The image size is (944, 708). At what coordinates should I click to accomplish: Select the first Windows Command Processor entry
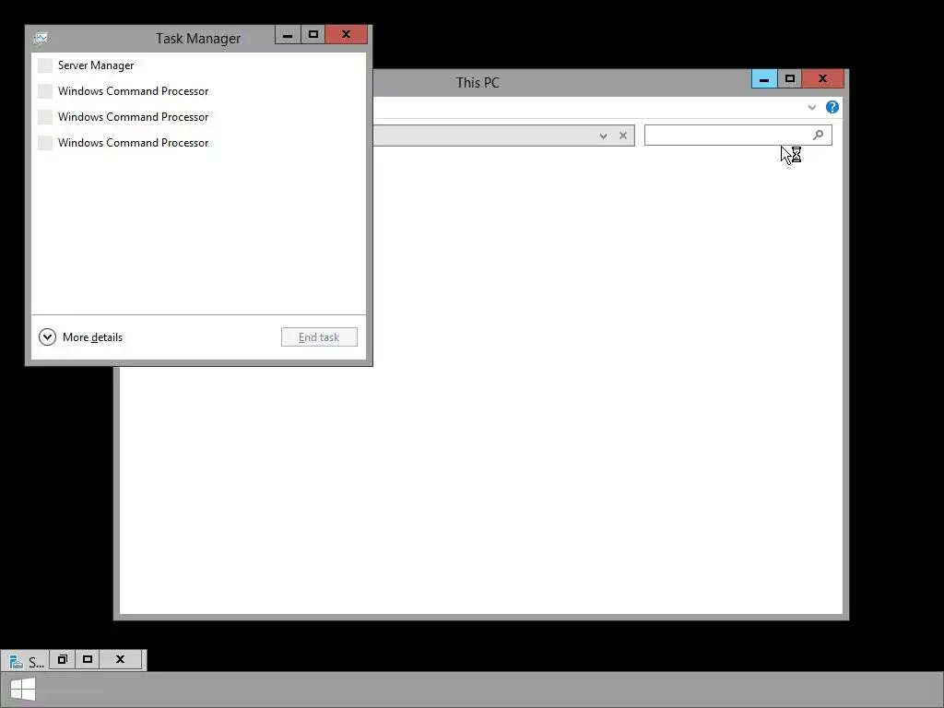(198, 91)
